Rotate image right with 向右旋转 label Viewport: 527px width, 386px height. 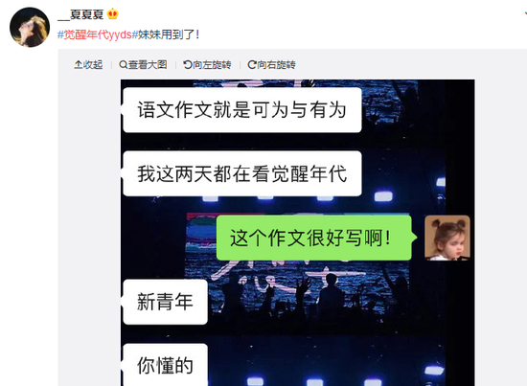click(276, 64)
